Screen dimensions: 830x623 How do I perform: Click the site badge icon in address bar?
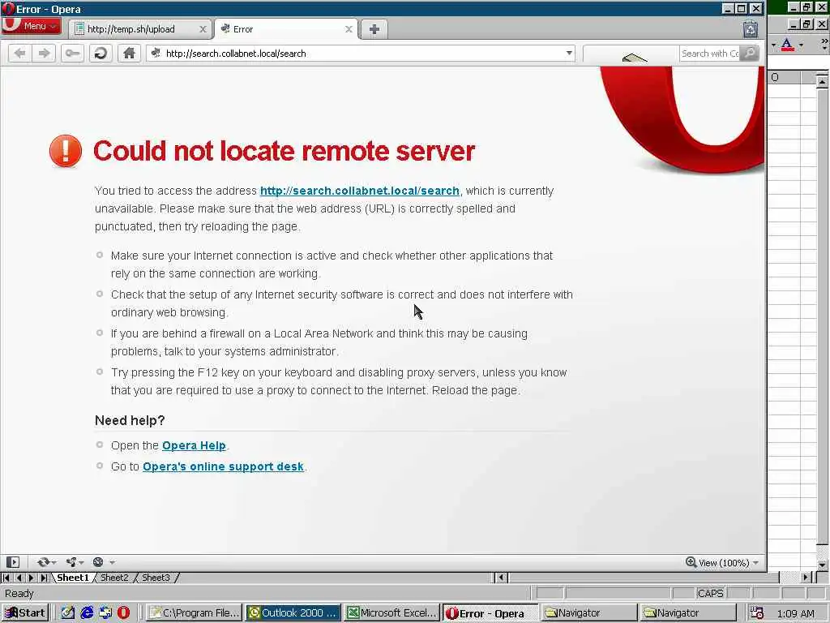(x=156, y=53)
